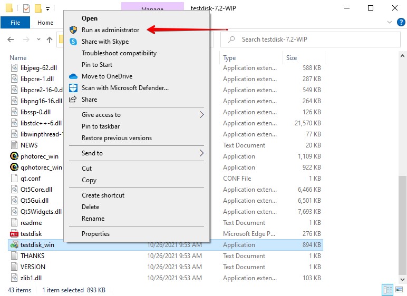Switch to Large icons view in status bar
The image size is (407, 296).
(399, 290)
